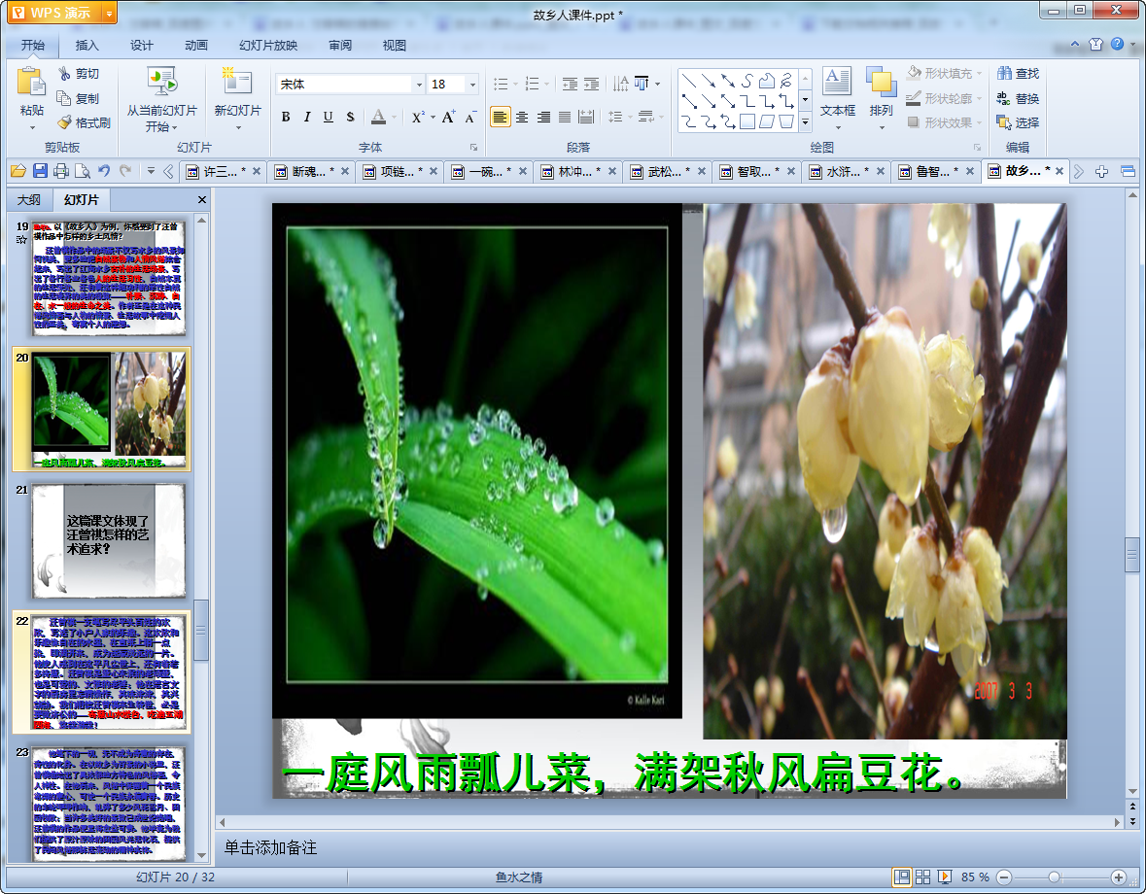Decrease font size with the small A icon
The width and height of the screenshot is (1146, 894).
469,117
